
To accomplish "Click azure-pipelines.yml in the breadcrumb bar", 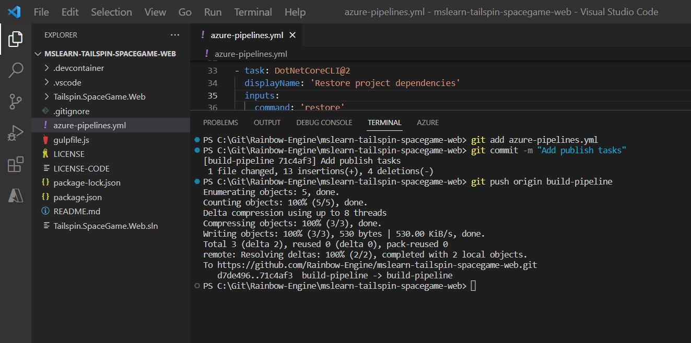I will pos(251,54).
